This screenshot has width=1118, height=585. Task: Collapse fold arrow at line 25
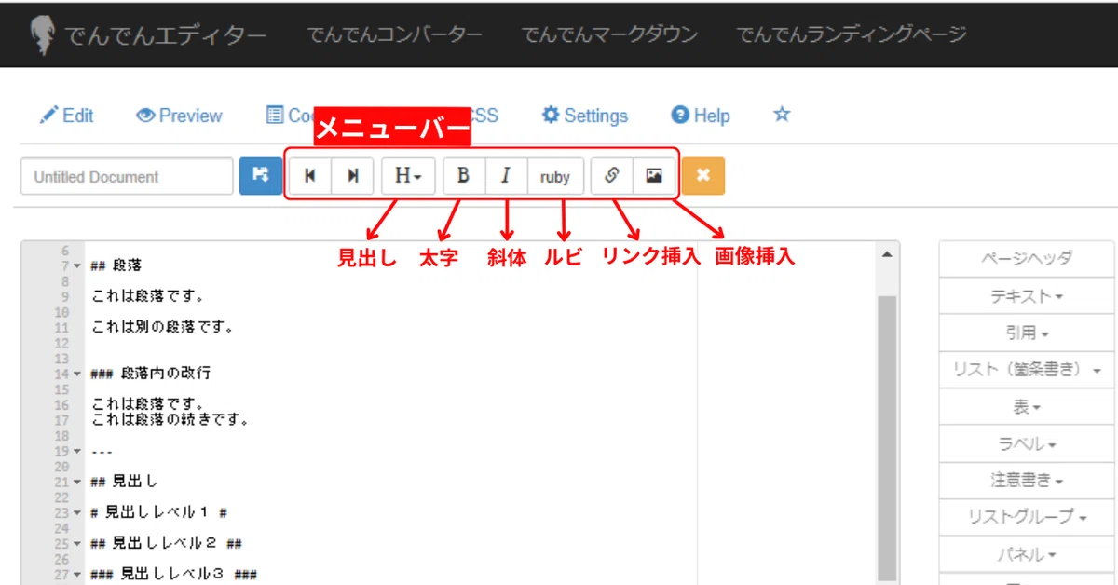coord(77,543)
